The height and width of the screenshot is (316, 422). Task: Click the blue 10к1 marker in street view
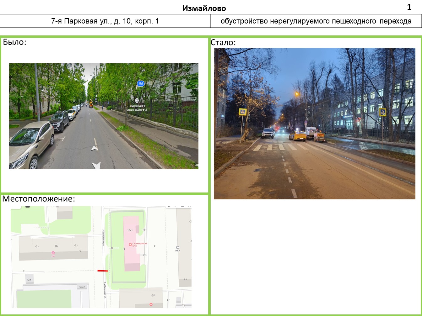tap(140, 83)
